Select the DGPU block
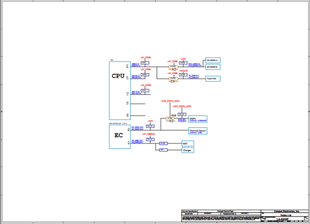Screen dimensions: 310x224 pos(198,119)
